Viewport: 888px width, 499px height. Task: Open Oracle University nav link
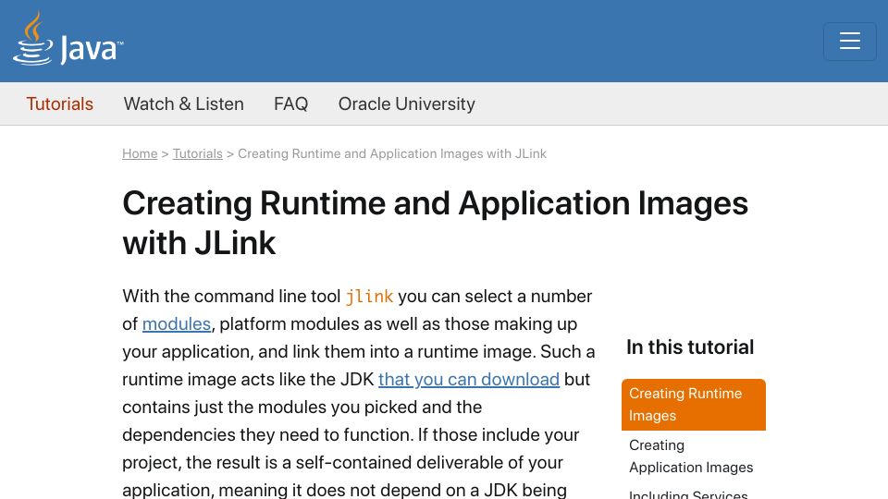tap(407, 104)
